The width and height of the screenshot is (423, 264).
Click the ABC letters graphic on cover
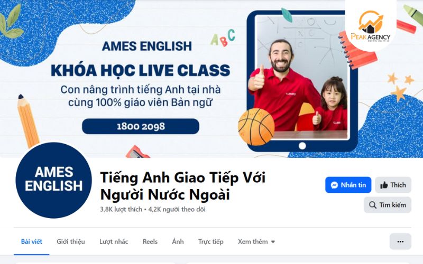(x=223, y=38)
